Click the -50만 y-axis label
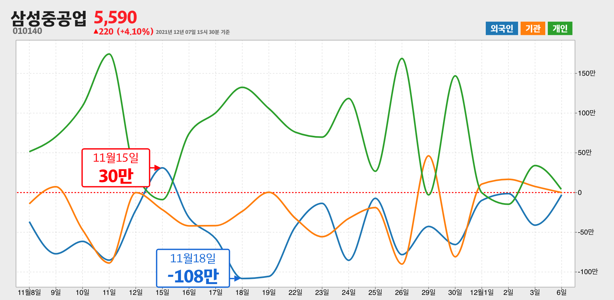Viewport: 614px width, 300px height. pos(586,232)
